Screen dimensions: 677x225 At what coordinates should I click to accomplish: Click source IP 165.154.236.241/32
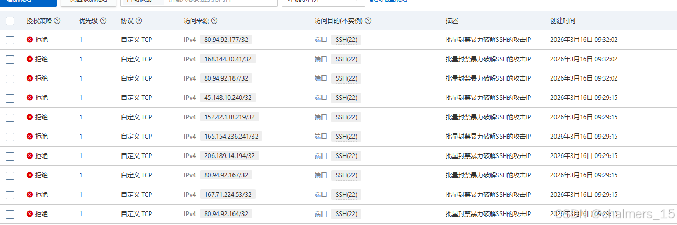231,137
